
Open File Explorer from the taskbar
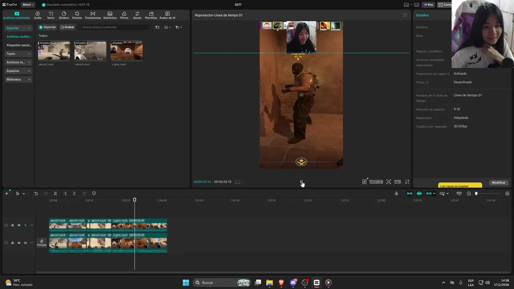point(269,283)
